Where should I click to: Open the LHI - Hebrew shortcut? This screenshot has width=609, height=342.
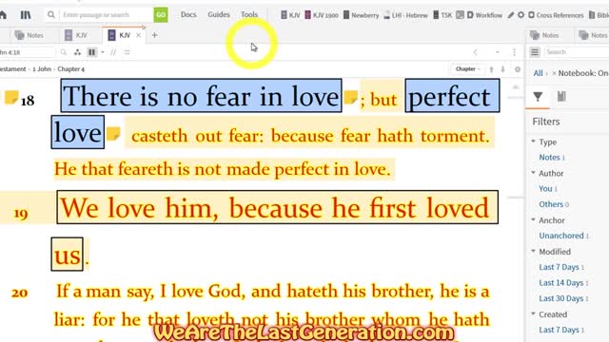405,15
